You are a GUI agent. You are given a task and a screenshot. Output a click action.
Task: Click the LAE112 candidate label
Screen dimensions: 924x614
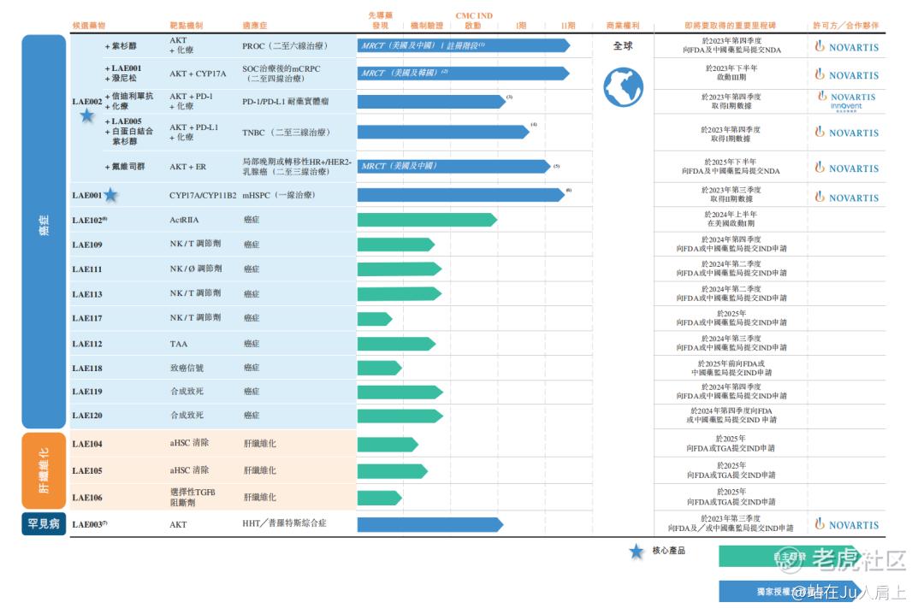click(x=87, y=344)
